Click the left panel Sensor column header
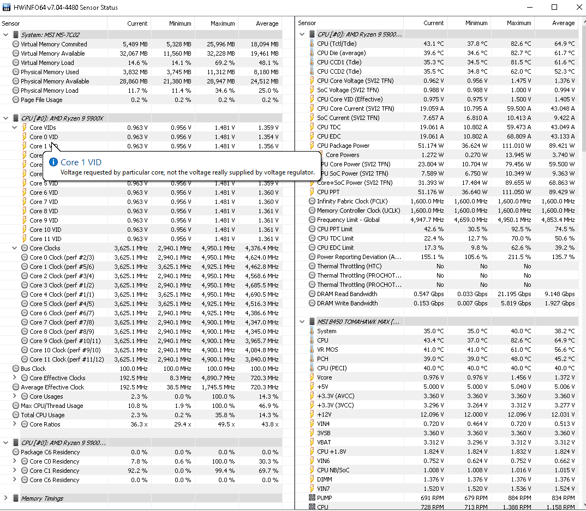The width and height of the screenshot is (586, 511). (x=54, y=23)
